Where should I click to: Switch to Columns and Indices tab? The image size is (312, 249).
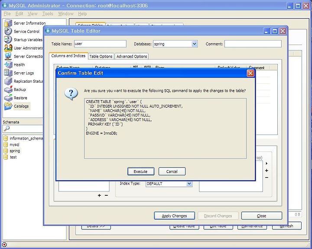click(x=68, y=56)
